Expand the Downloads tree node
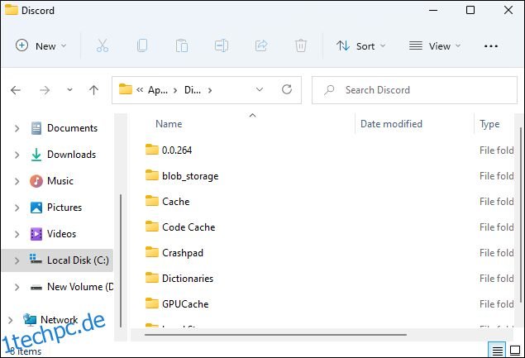Image resolution: width=525 pixels, height=358 pixels. (x=17, y=155)
